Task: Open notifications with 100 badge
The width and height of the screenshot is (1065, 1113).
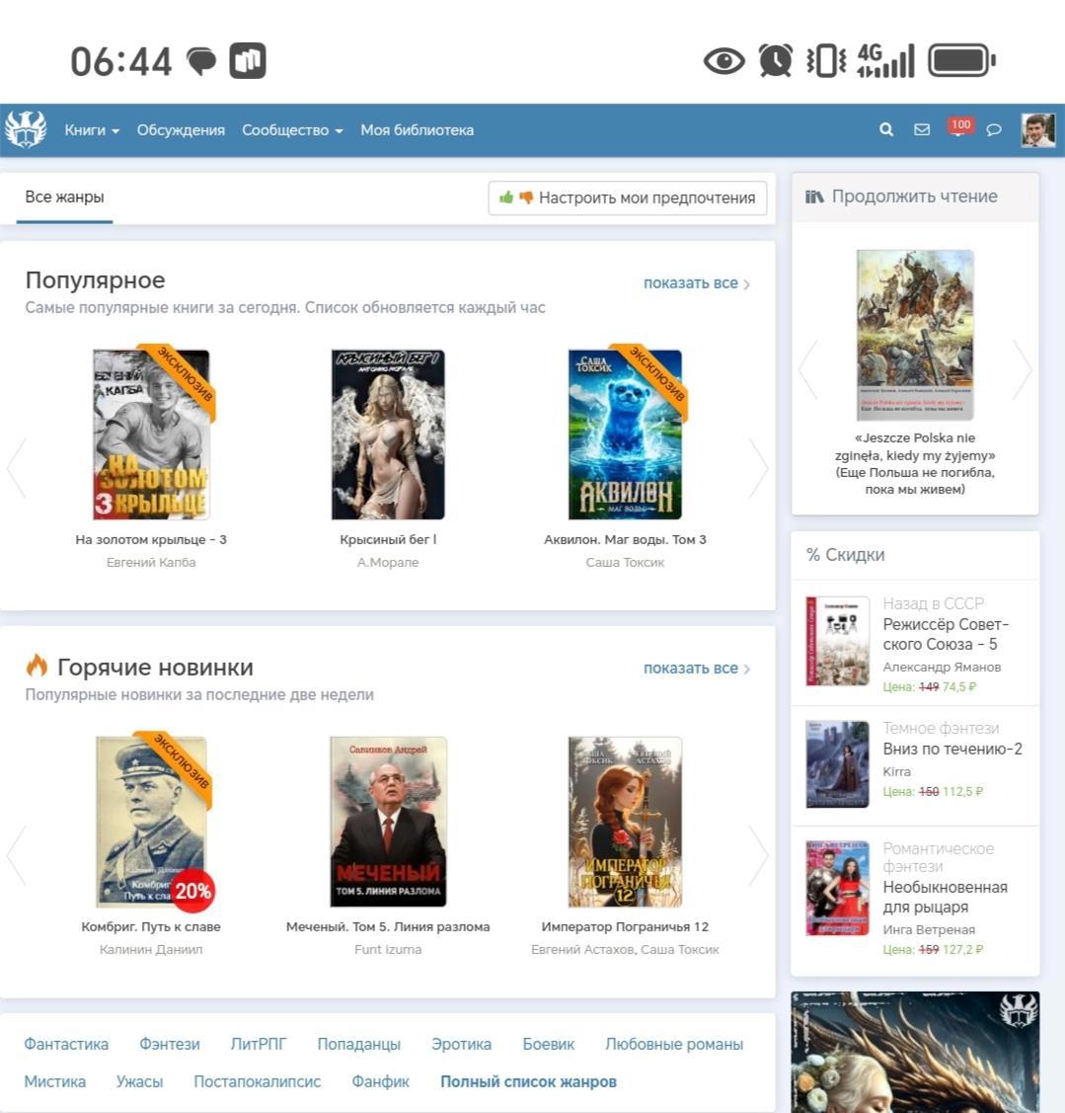Action: point(960,126)
